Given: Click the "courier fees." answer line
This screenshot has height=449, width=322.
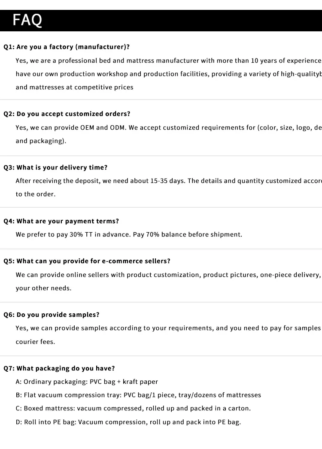Looking at the screenshot, I should pyautogui.click(x=36, y=342).
